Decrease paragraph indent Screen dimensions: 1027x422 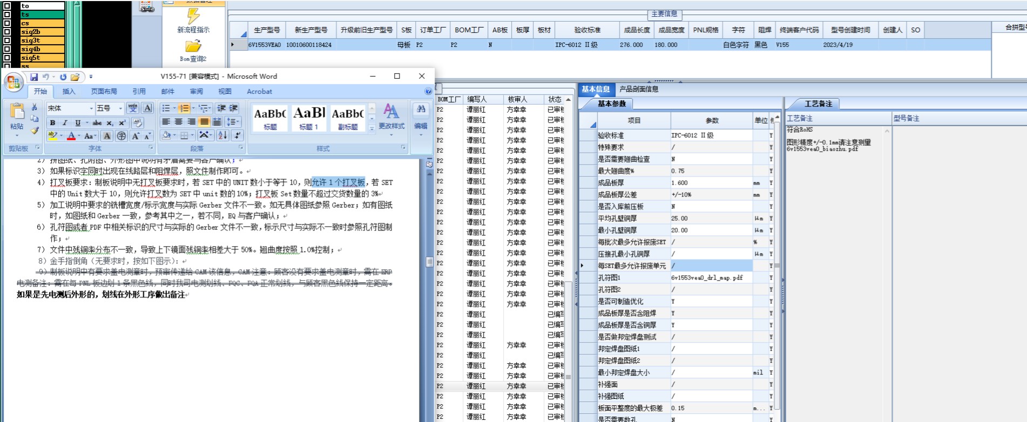coord(221,108)
